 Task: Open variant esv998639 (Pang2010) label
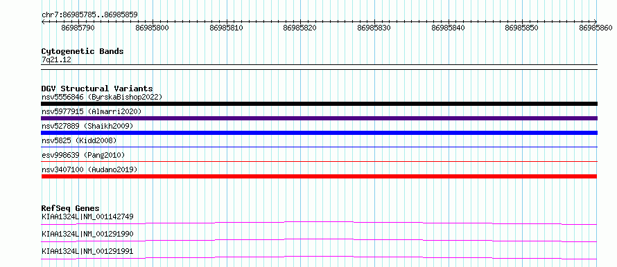click(83, 155)
